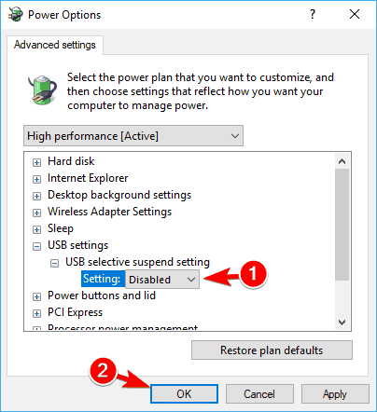377x412 pixels.
Task: Click the battery power plan icon
Action: click(42, 90)
